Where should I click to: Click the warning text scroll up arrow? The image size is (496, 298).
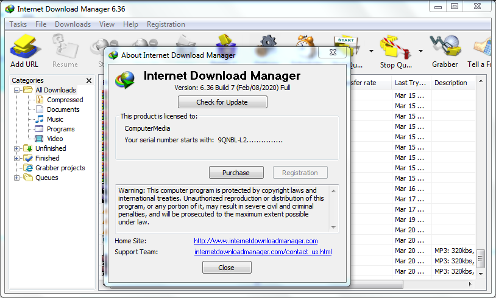(333, 191)
